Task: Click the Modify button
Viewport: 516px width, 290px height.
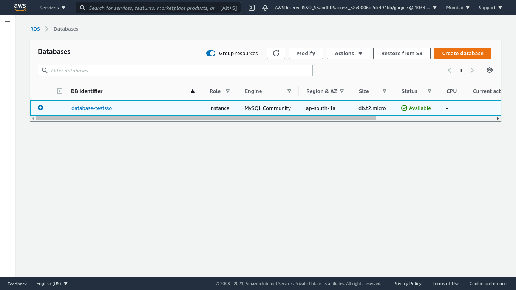Action: coord(306,53)
